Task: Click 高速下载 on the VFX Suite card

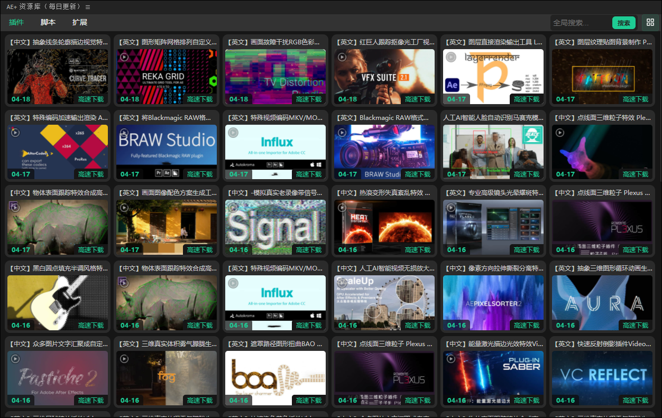Action: [418, 99]
